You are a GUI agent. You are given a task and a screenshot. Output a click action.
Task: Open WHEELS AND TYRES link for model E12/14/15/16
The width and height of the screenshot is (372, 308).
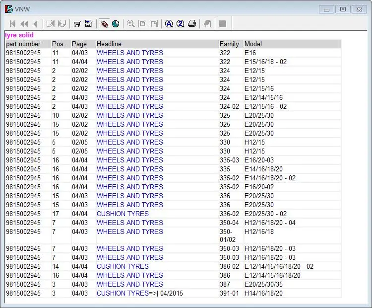[x=130, y=97]
